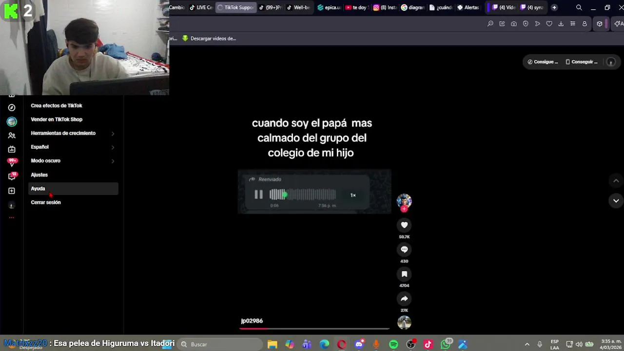Click the browser find-in-page magnifier icon

pos(490,24)
